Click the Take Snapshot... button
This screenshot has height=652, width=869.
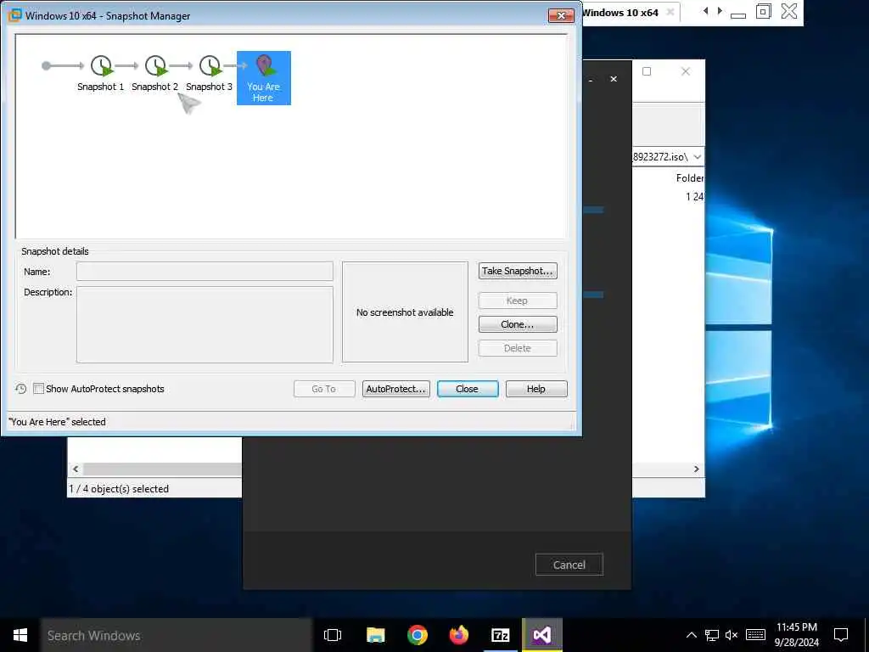pyautogui.click(x=518, y=271)
